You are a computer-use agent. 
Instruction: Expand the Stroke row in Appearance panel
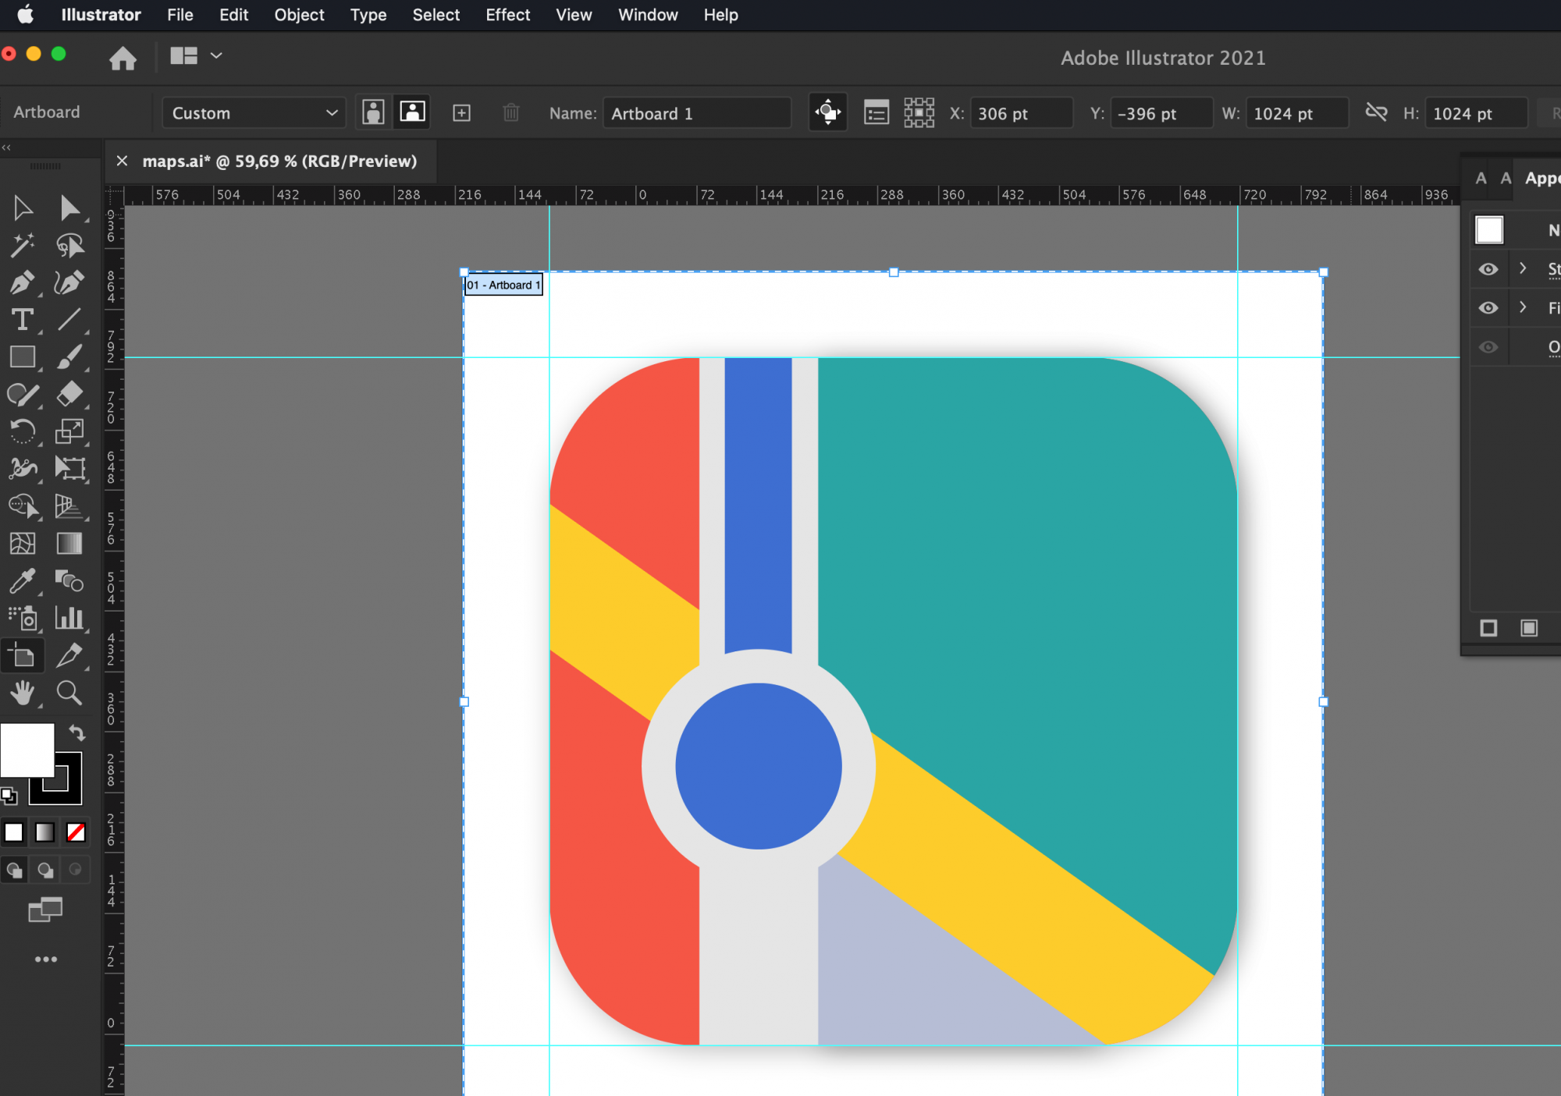click(1523, 268)
